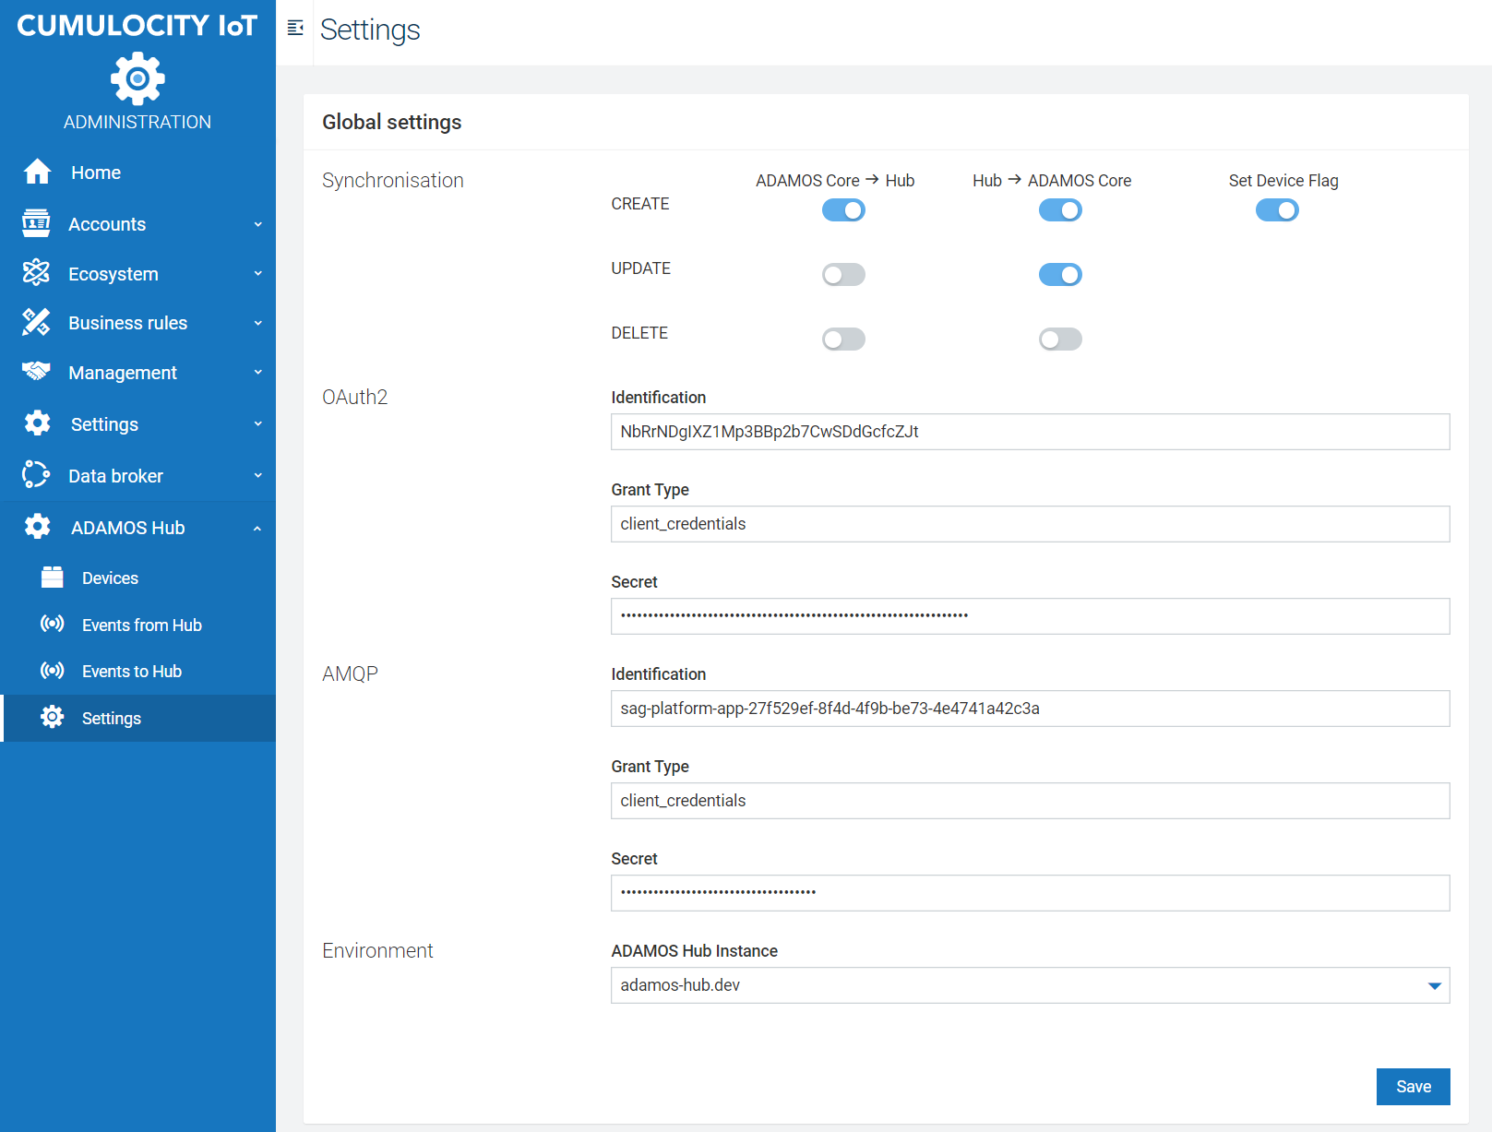This screenshot has width=1492, height=1132.
Task: Click the Management handshake icon
Action: pos(36,371)
